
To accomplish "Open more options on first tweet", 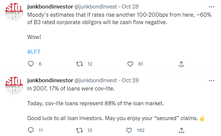I will (x=211, y=7).
